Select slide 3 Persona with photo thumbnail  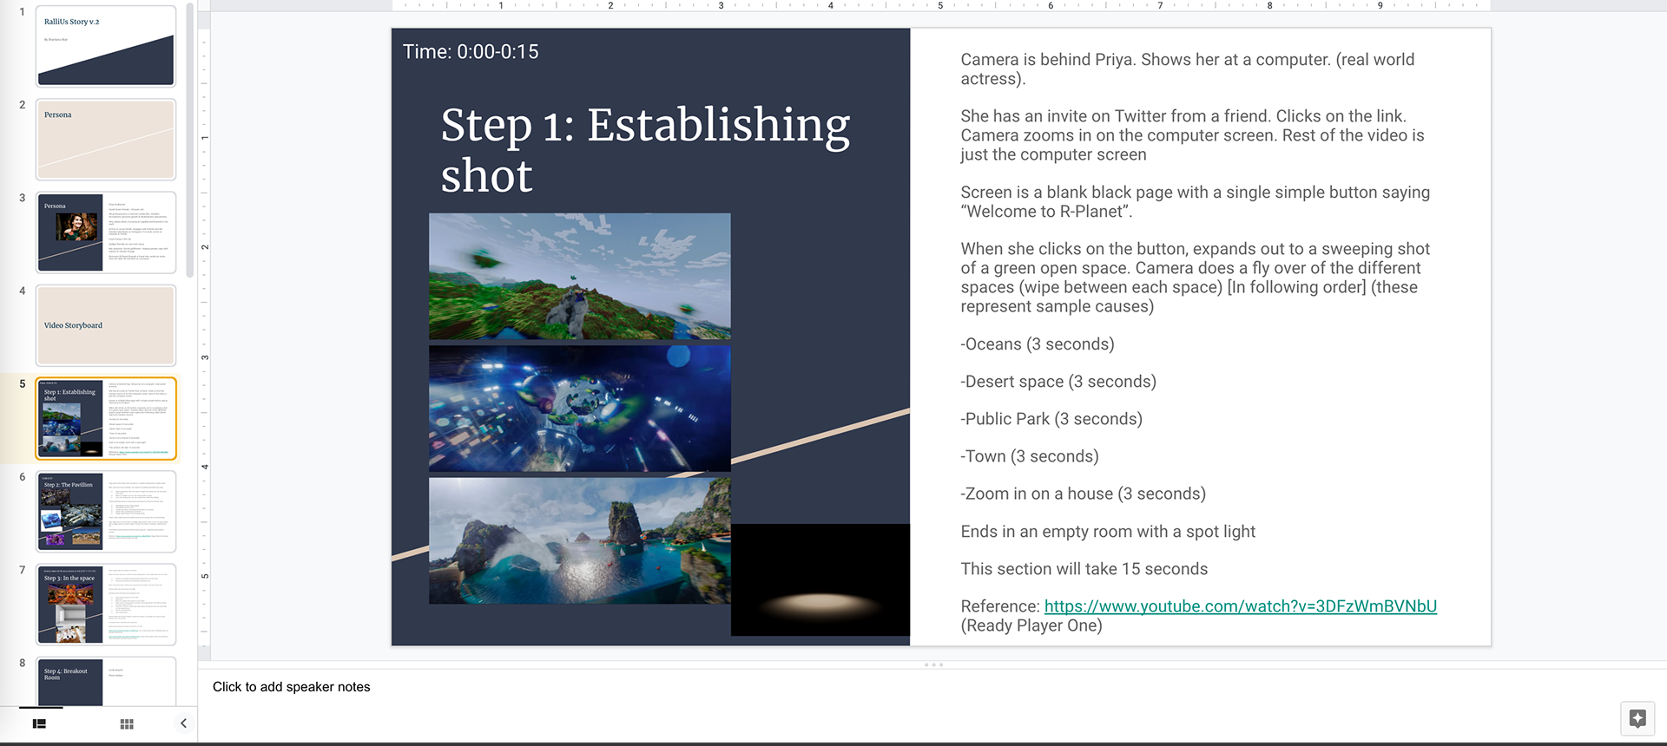click(x=106, y=232)
